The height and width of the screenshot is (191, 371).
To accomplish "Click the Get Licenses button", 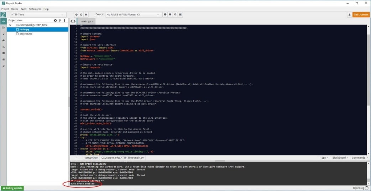I will 361,15.
